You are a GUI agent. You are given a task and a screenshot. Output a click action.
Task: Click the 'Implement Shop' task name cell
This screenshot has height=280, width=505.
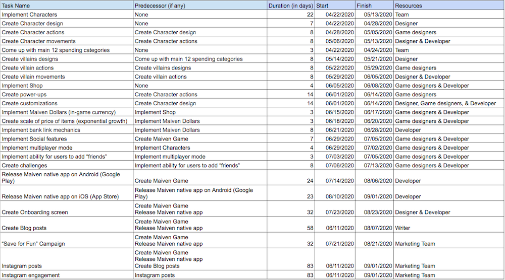click(67, 86)
